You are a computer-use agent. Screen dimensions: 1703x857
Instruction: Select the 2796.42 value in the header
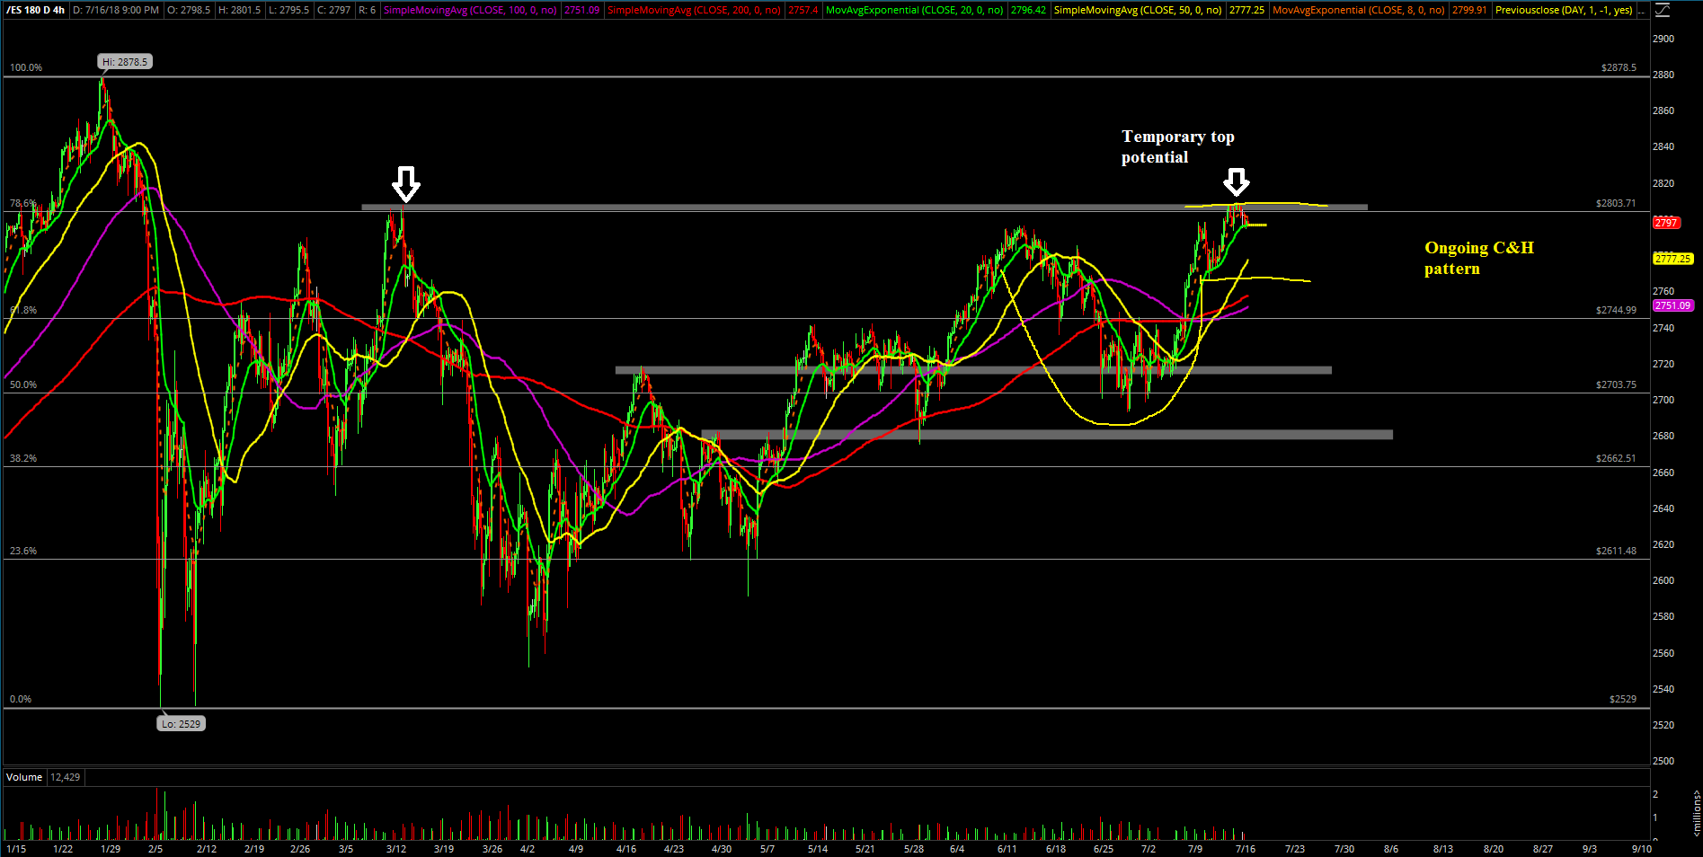point(1028,10)
